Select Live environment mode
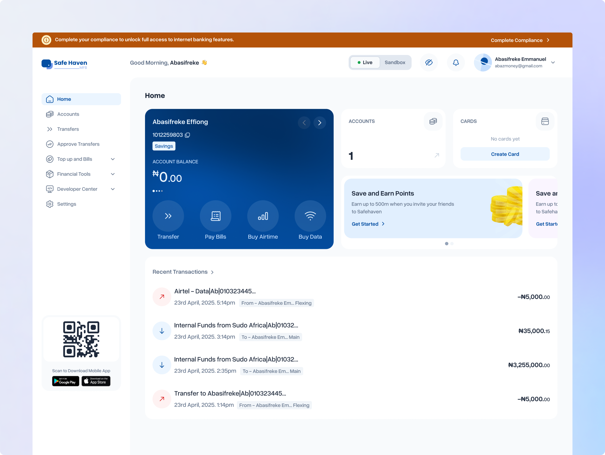 point(365,63)
